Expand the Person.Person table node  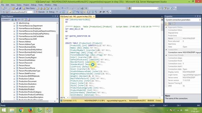14,66
